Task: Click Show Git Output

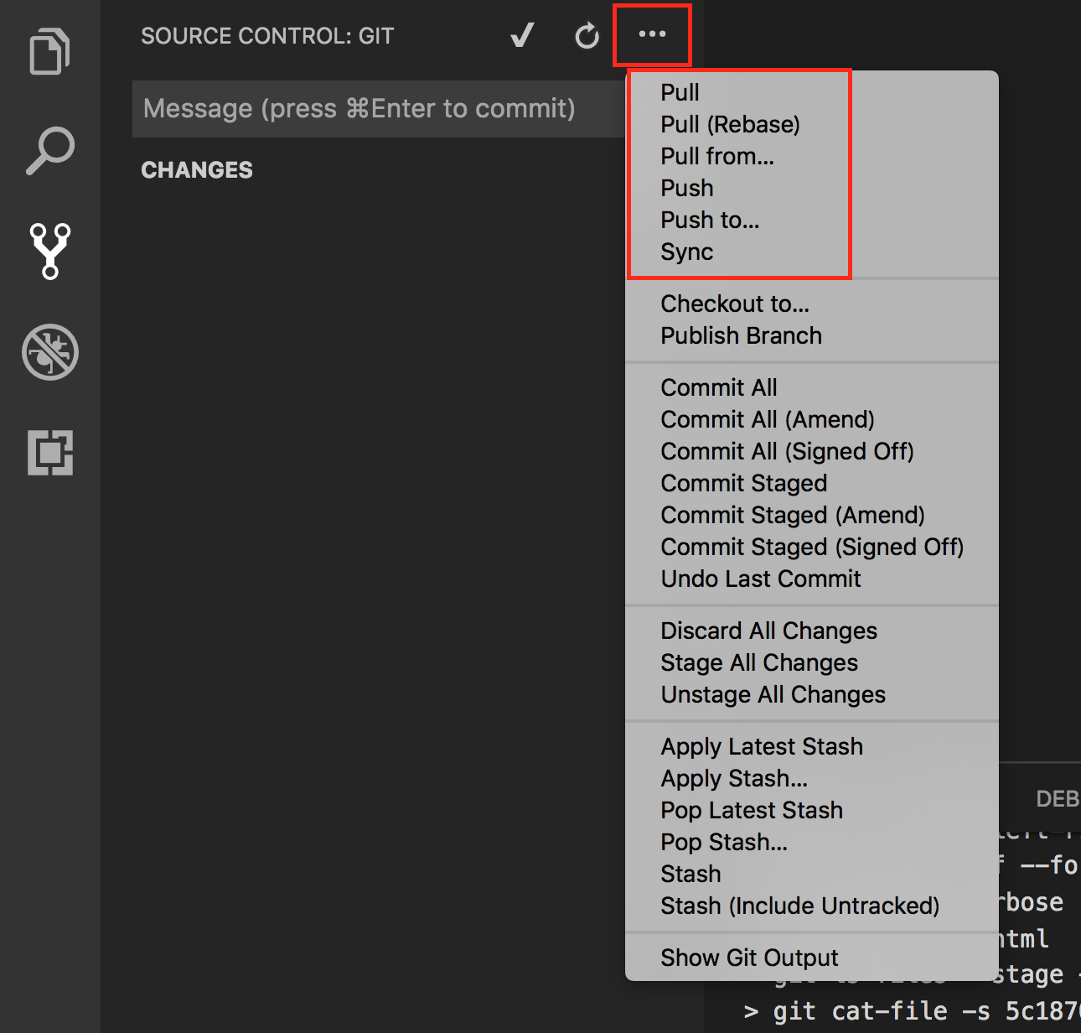Action: (x=749, y=958)
